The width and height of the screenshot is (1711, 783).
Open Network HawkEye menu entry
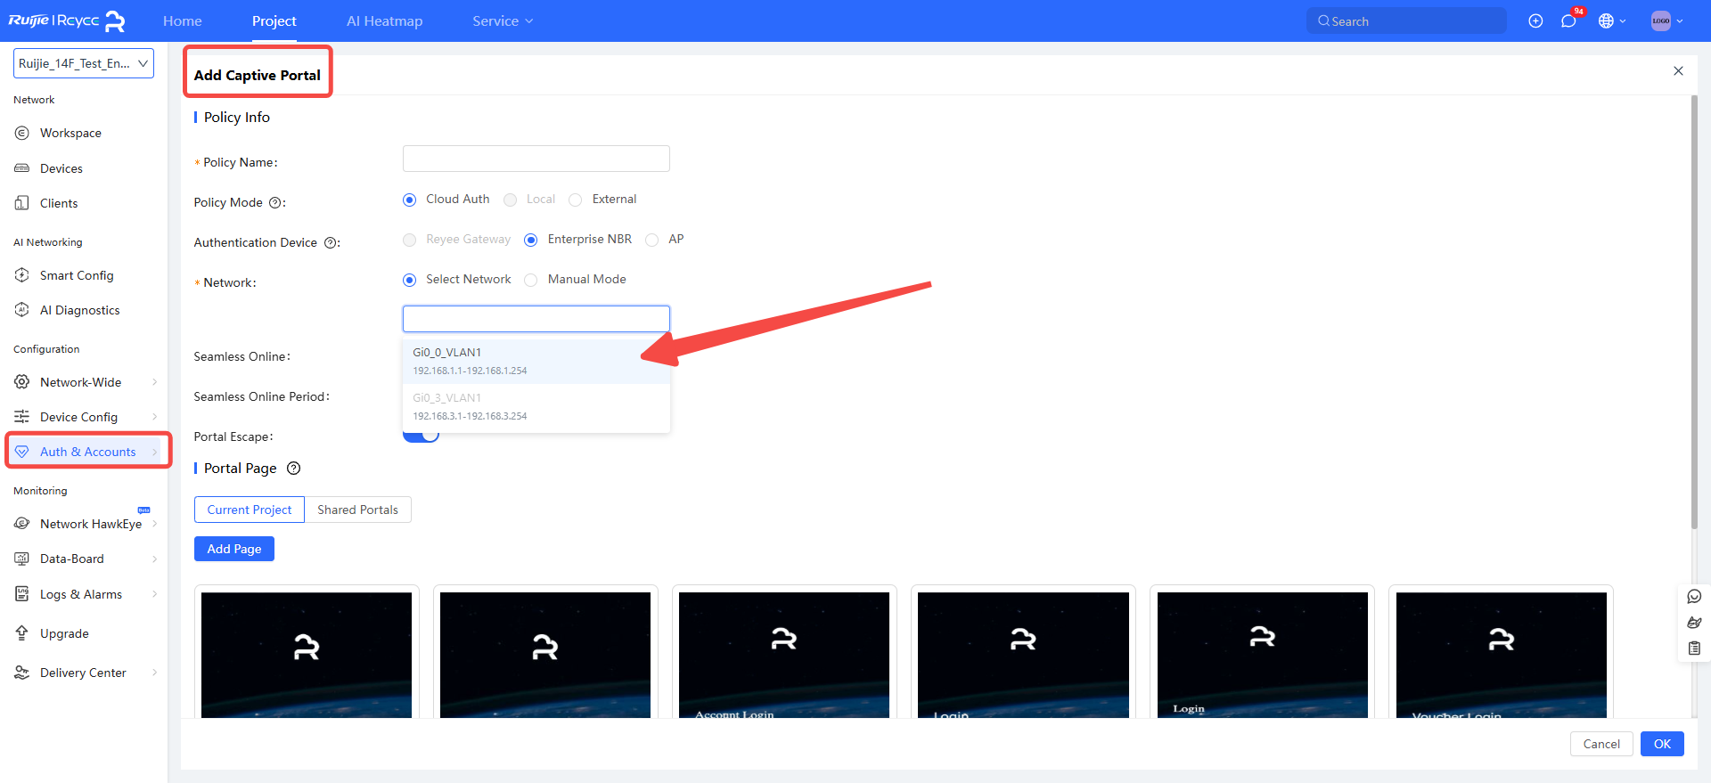(91, 524)
